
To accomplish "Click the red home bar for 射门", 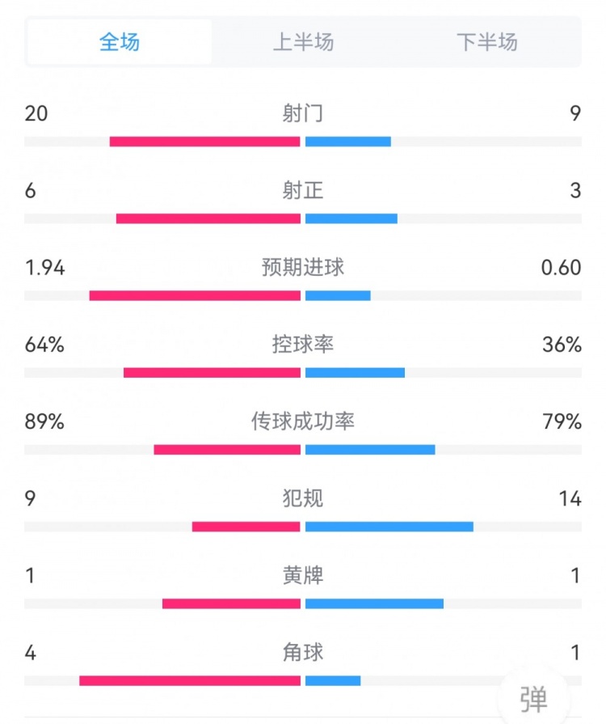I will (x=204, y=142).
